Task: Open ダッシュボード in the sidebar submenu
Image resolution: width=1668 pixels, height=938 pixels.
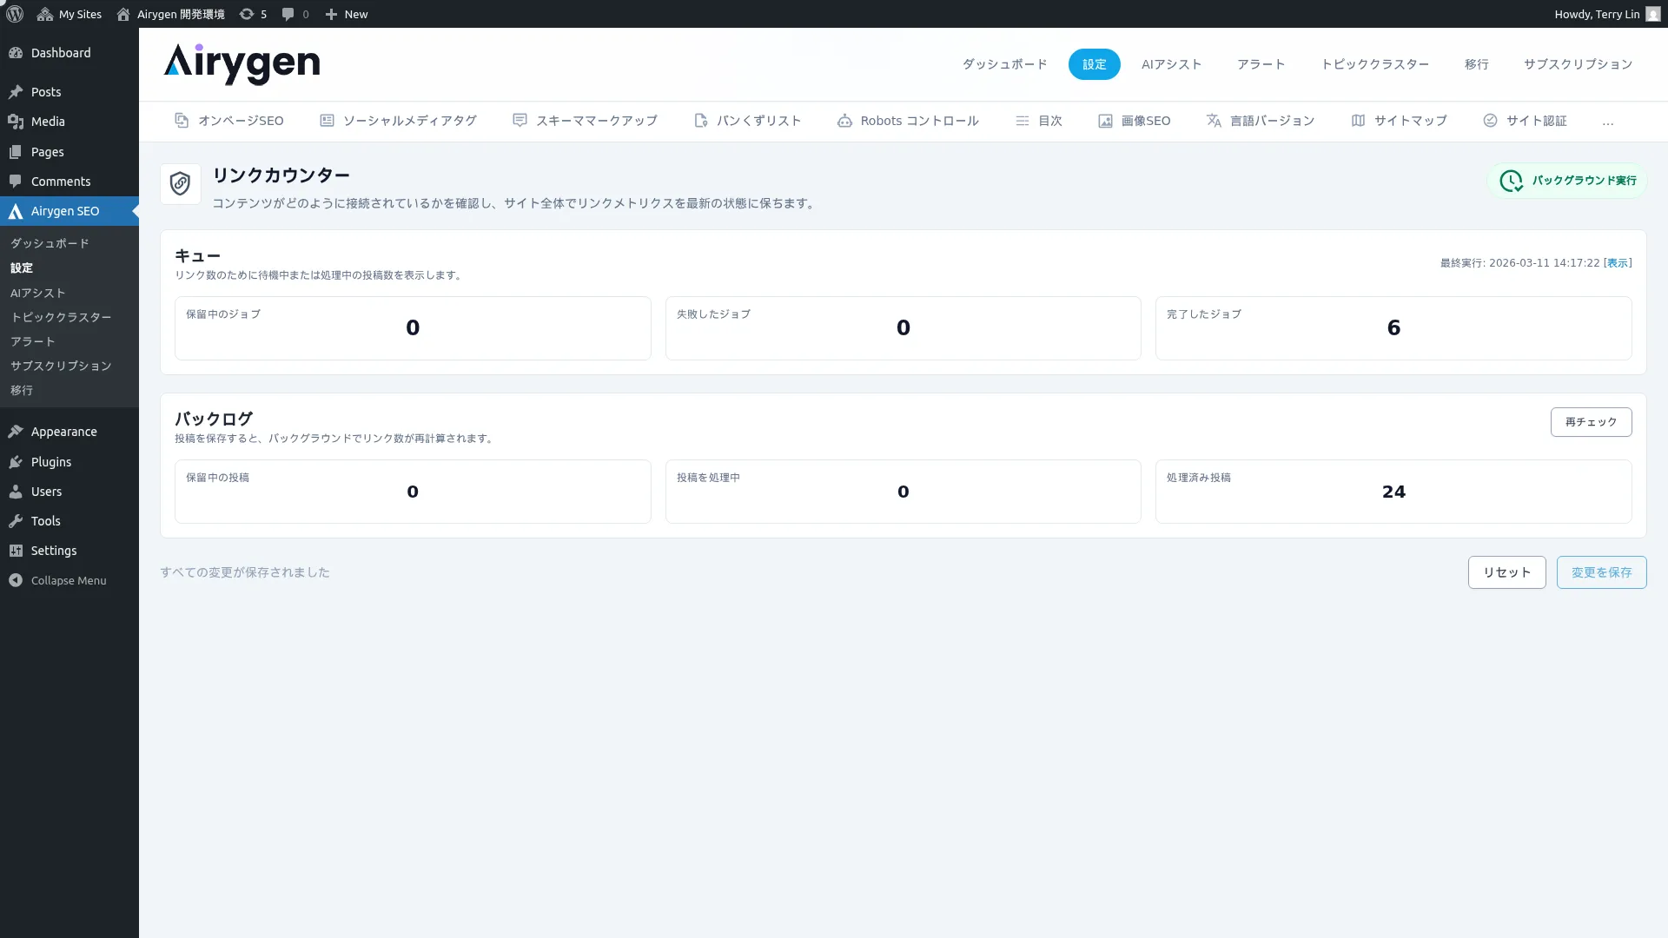Action: point(50,243)
